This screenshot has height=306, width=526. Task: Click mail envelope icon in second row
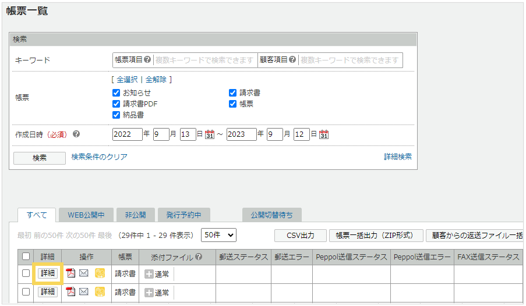click(84, 291)
